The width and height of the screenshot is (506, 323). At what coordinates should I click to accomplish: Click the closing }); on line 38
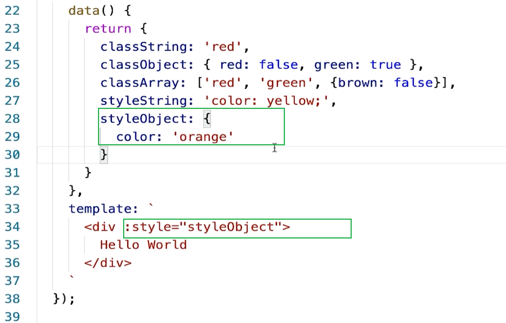point(64,299)
